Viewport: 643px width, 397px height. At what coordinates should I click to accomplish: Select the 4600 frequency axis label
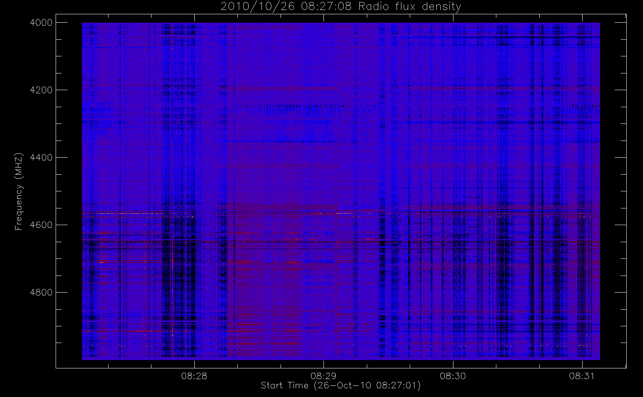pyautogui.click(x=41, y=225)
